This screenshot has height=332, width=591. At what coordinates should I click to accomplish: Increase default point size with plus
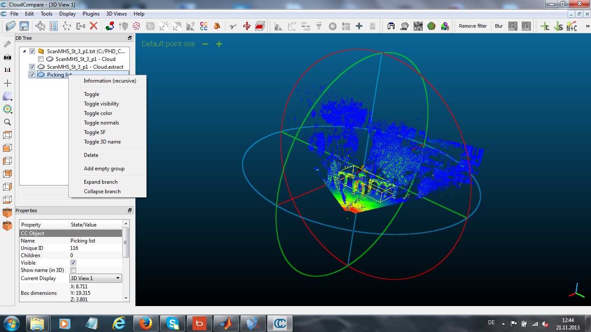(219, 44)
